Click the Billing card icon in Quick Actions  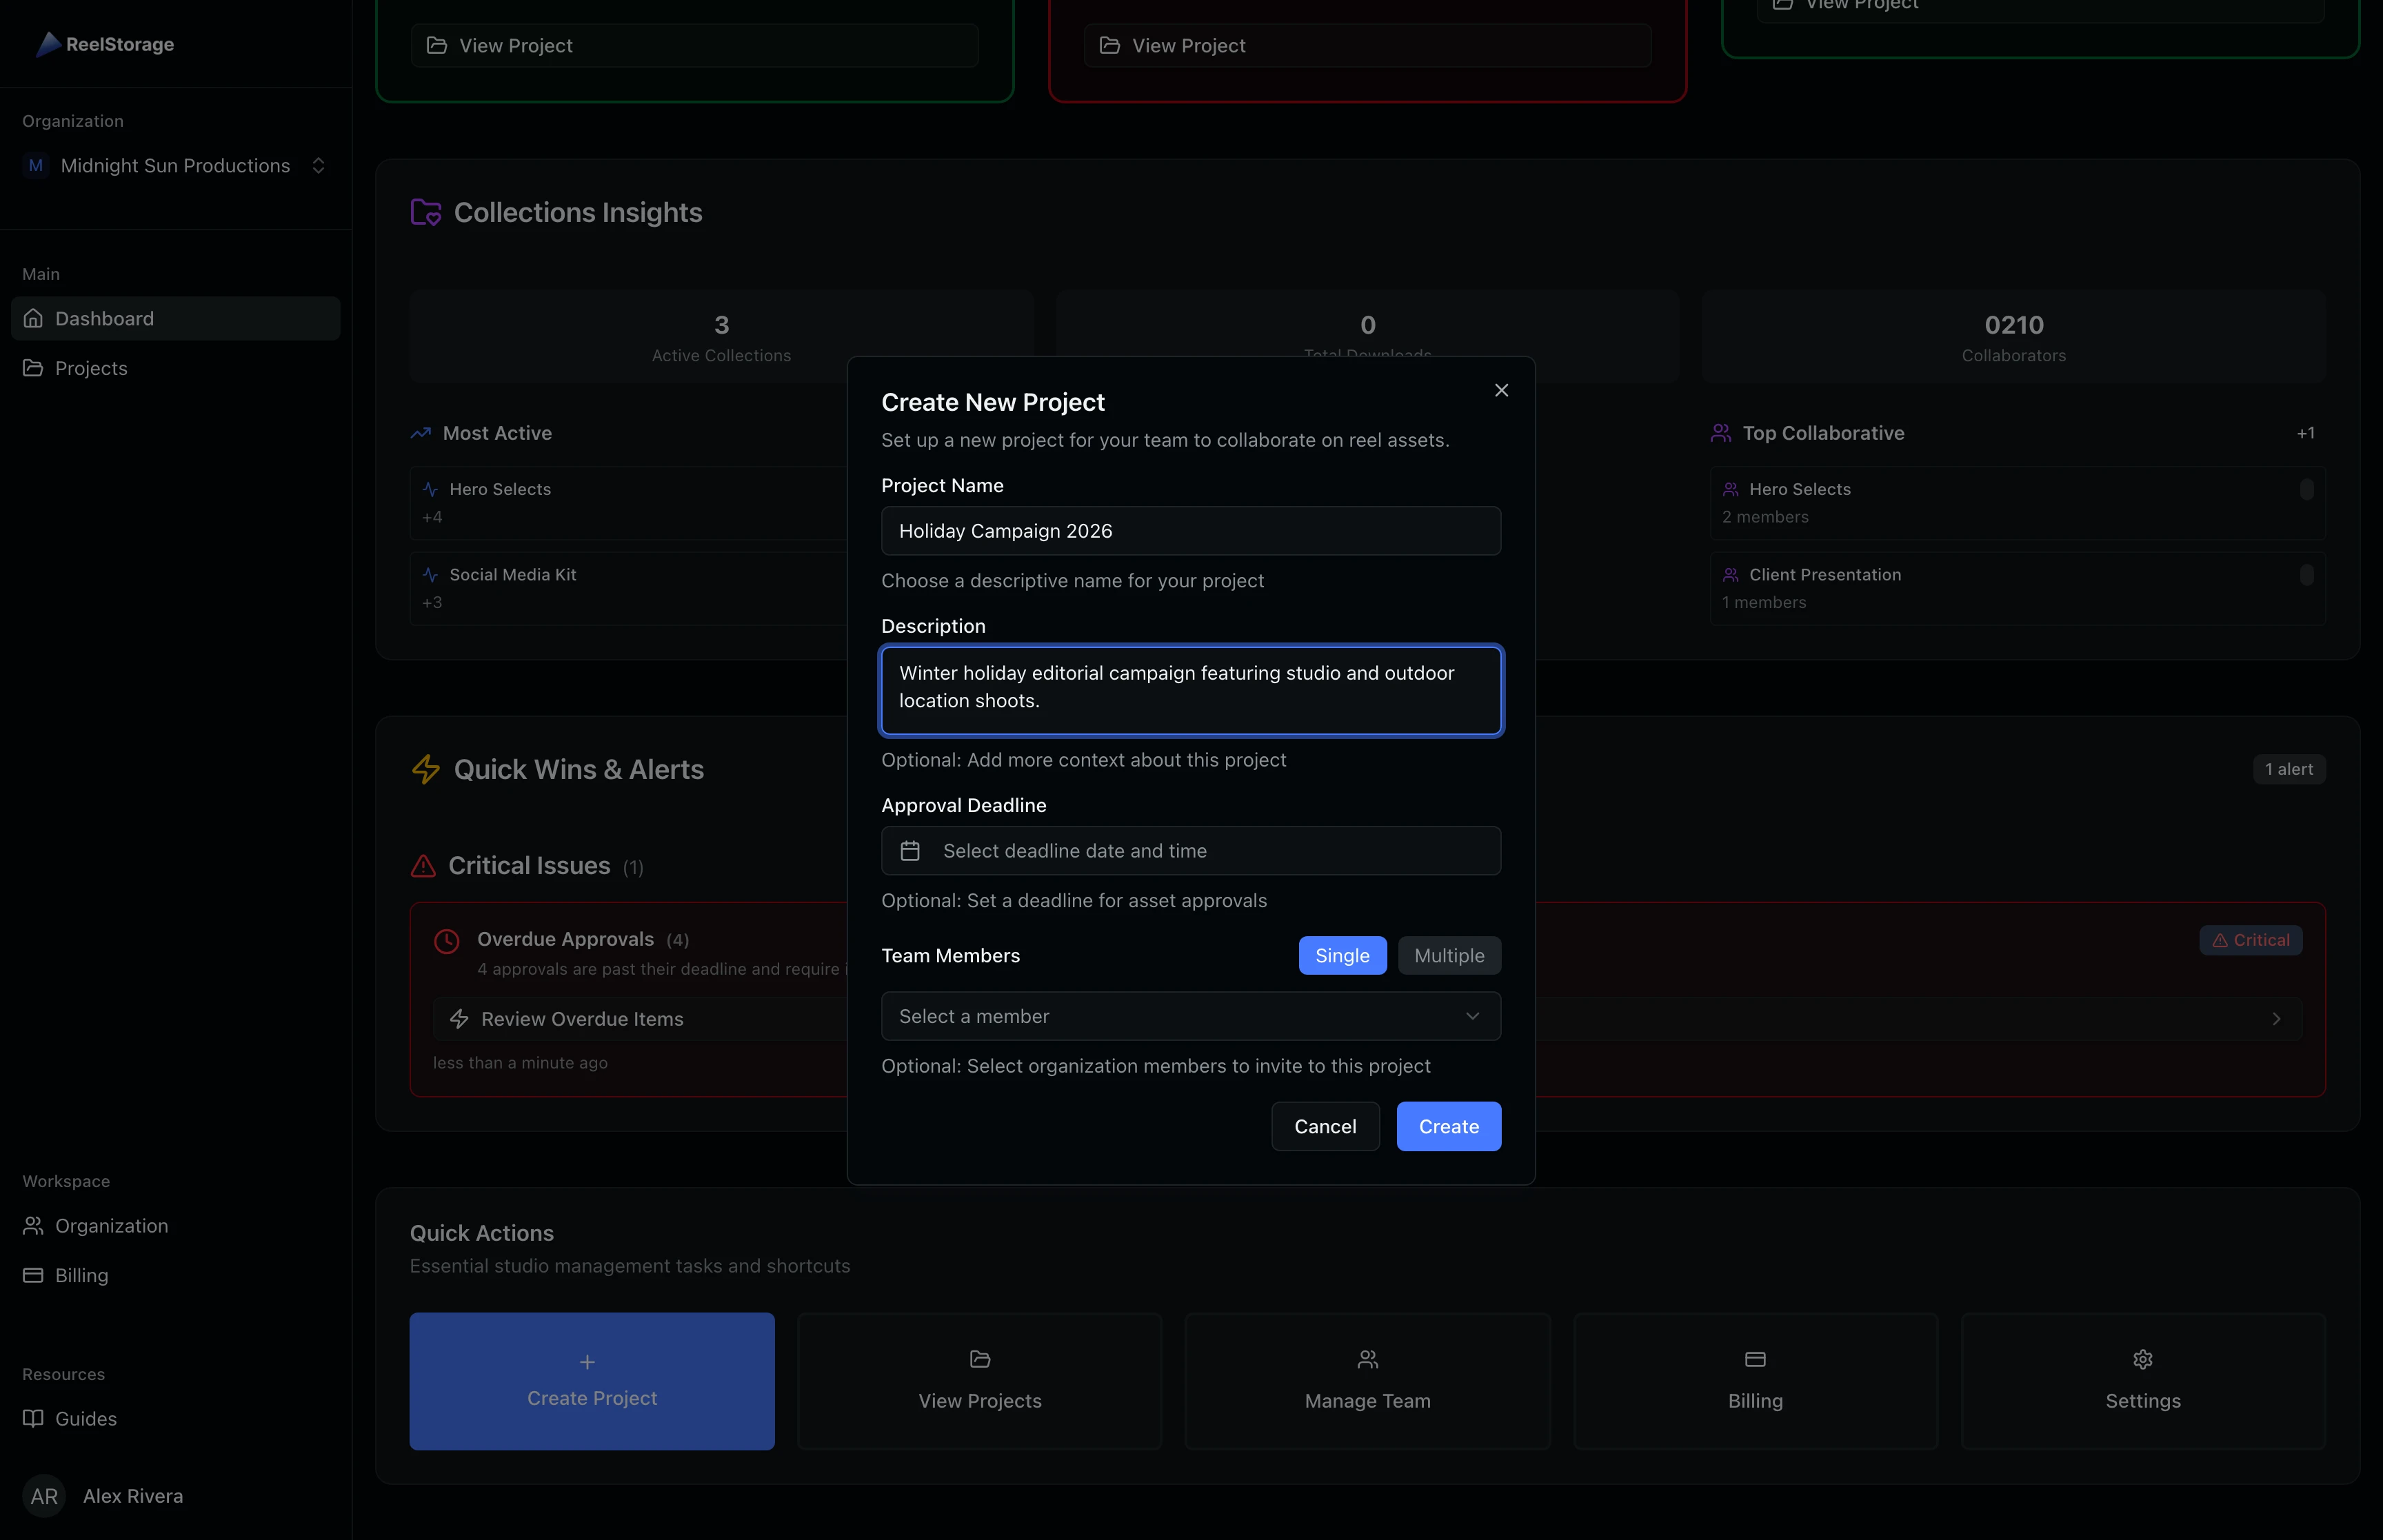coord(1754,1360)
